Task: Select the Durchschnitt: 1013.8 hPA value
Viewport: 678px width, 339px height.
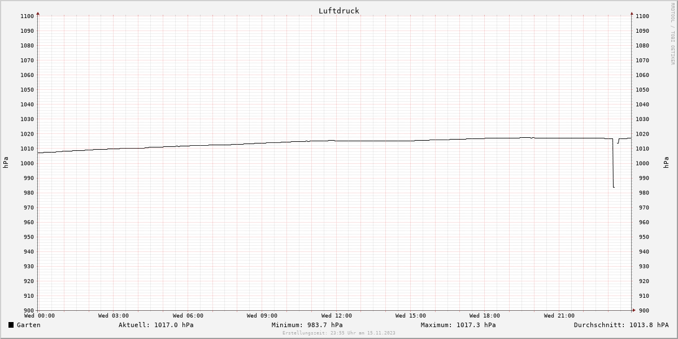Action: 621,325
